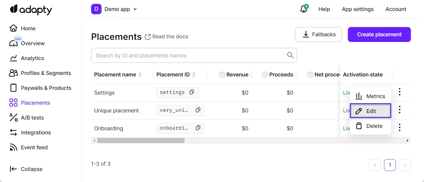Choose Delete in the context menu
424x182 pixels.
point(370,126)
